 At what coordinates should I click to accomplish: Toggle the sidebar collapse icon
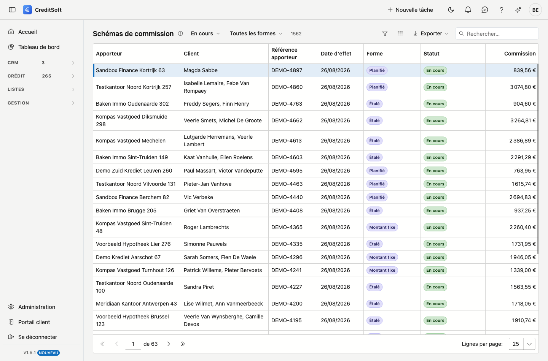point(12,10)
